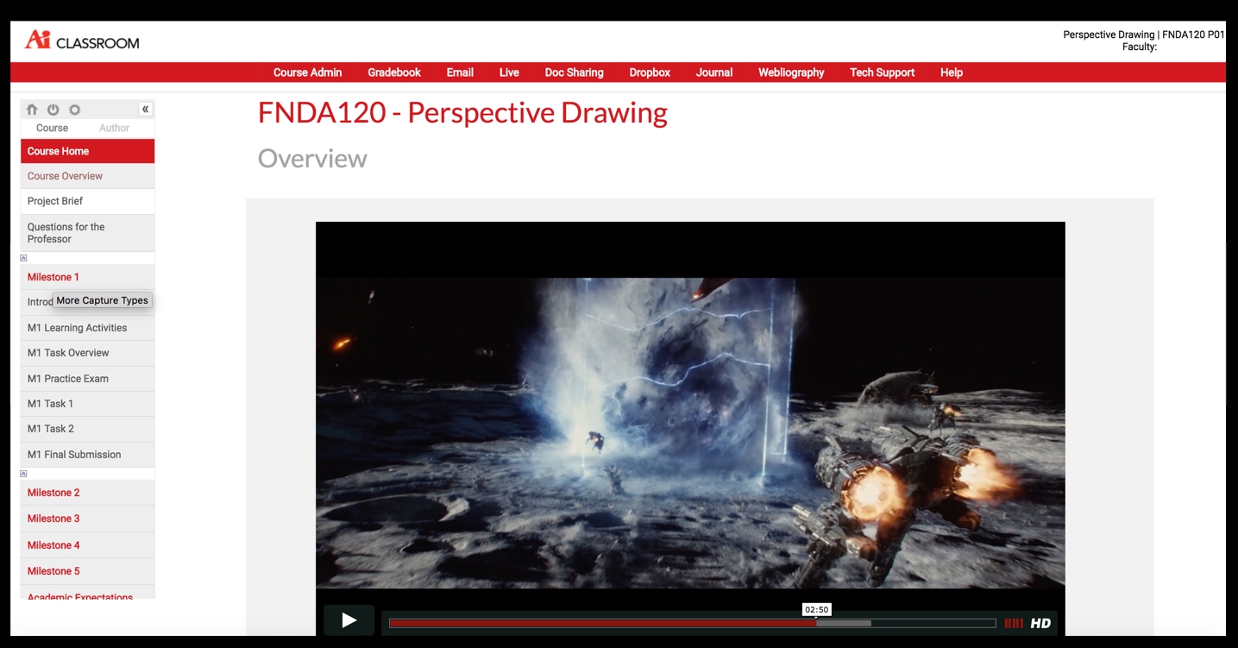The height and width of the screenshot is (648, 1238).
Task: Play the overview video
Action: tap(349, 620)
